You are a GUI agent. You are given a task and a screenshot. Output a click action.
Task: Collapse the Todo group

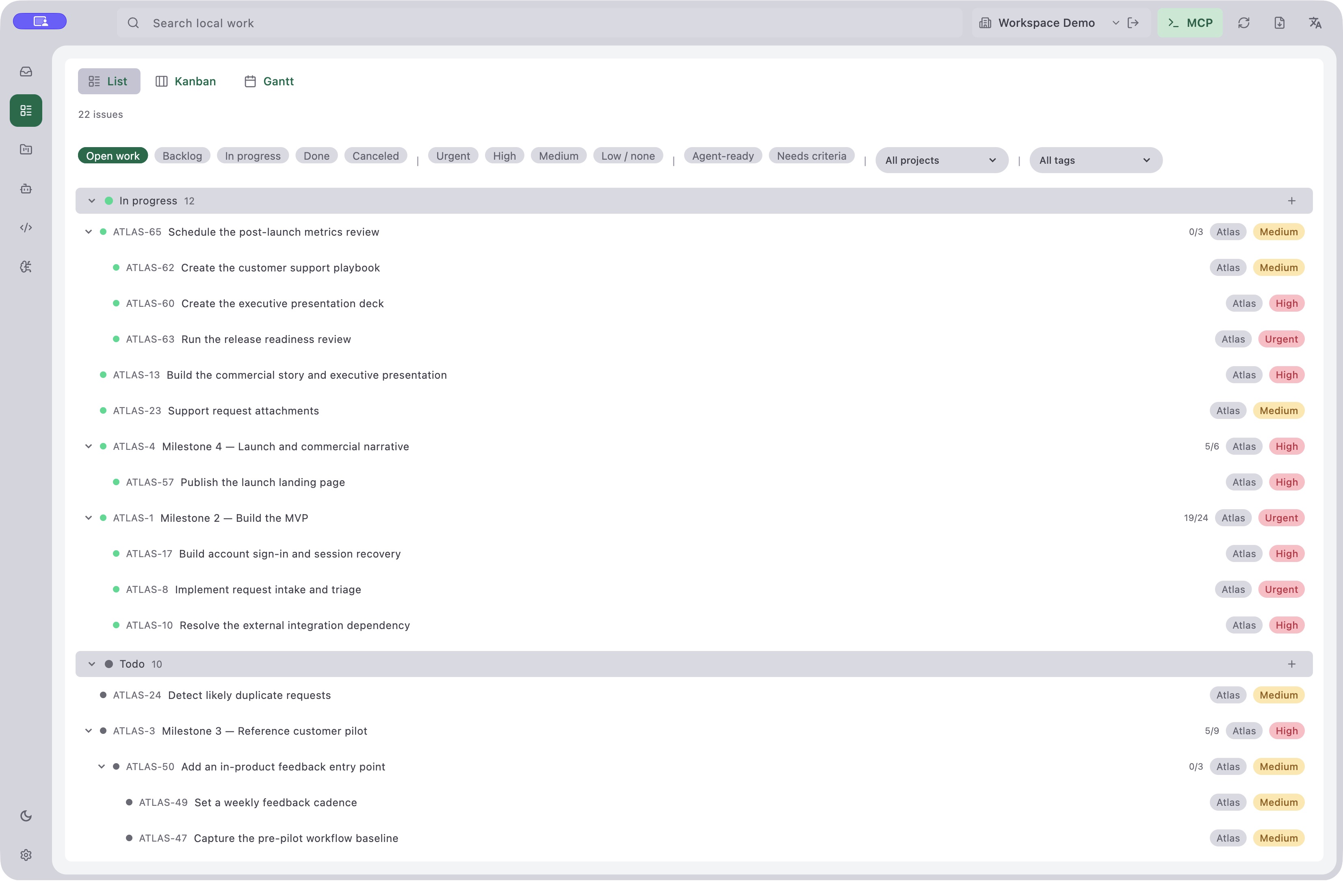[92, 664]
